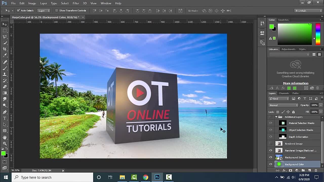Screen dimensions: 324x182
Task: Select the Pen tool
Action: pos(5,112)
